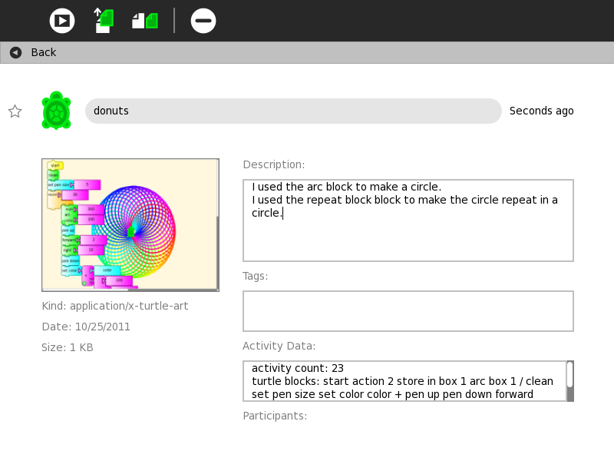Click the Duplicate entry icon

pyautogui.click(x=145, y=21)
